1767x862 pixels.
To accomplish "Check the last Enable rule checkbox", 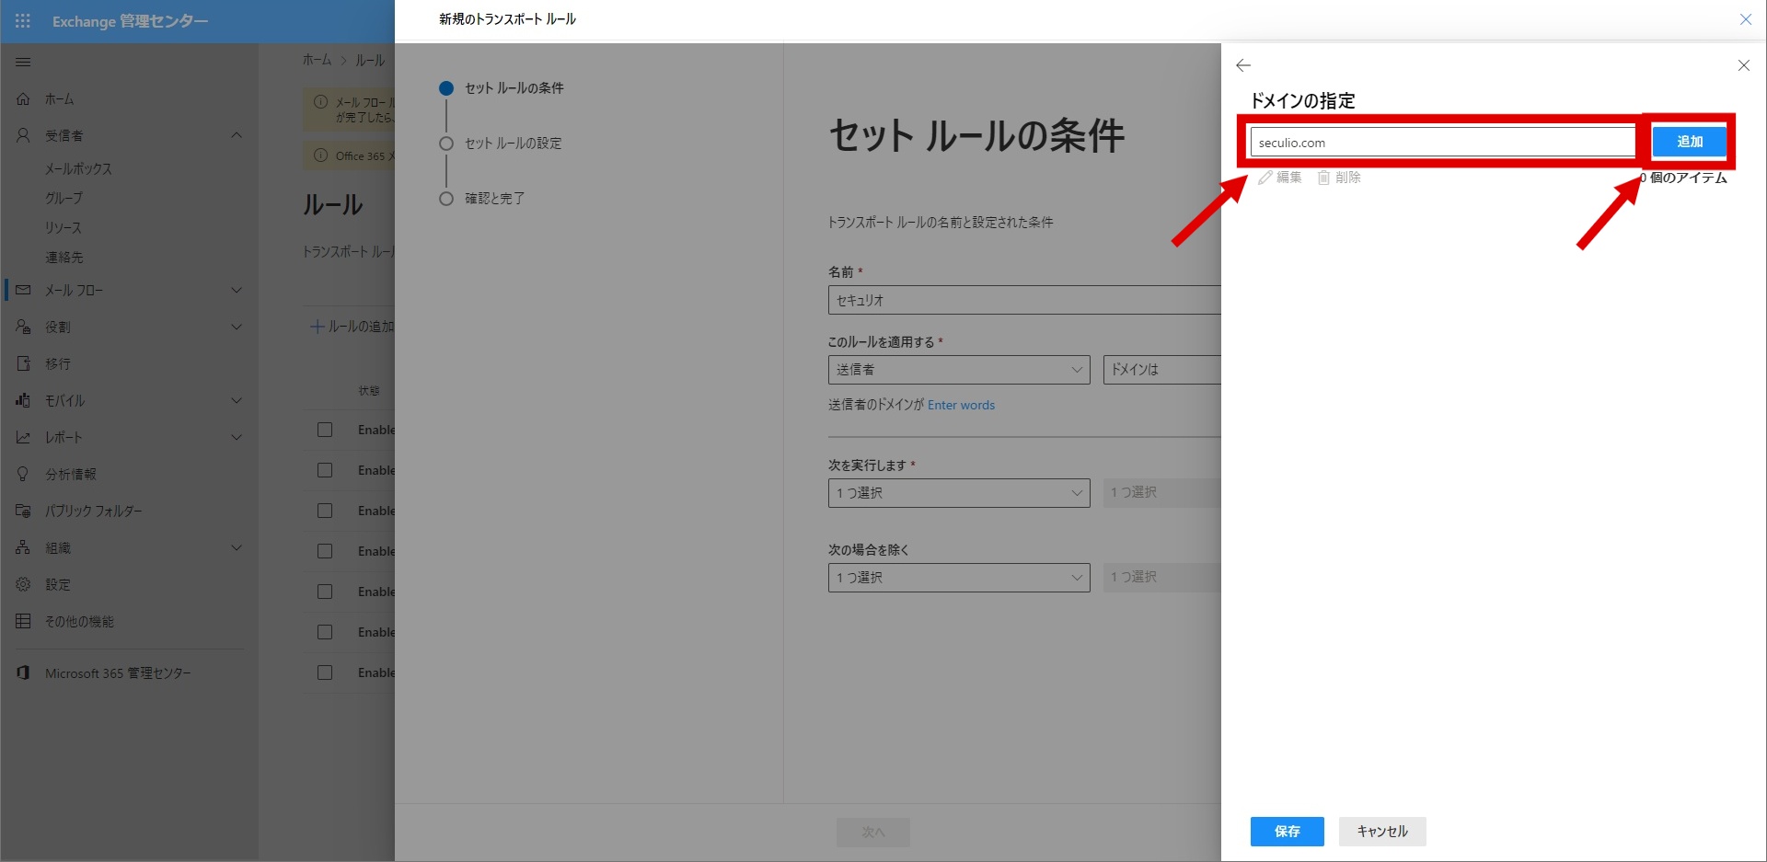I will coord(324,672).
